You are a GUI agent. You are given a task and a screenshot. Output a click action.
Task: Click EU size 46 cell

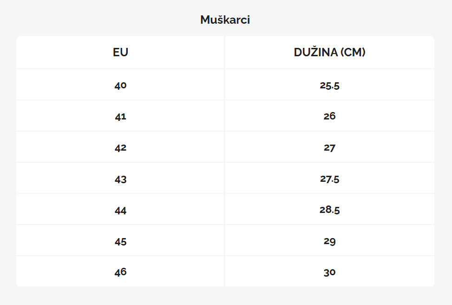pos(120,272)
